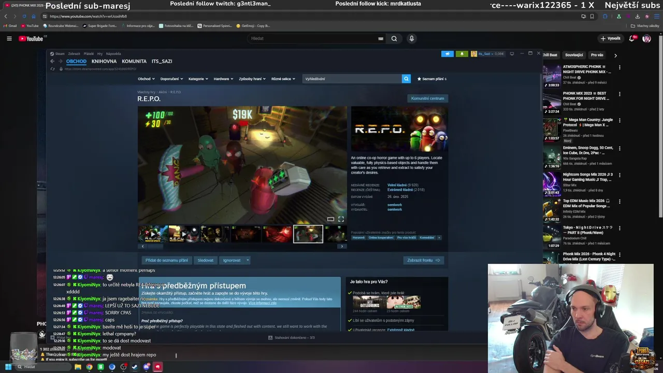The width and height of the screenshot is (663, 373).
Task: Expand the Obchod store dropdown
Action: click(x=146, y=79)
